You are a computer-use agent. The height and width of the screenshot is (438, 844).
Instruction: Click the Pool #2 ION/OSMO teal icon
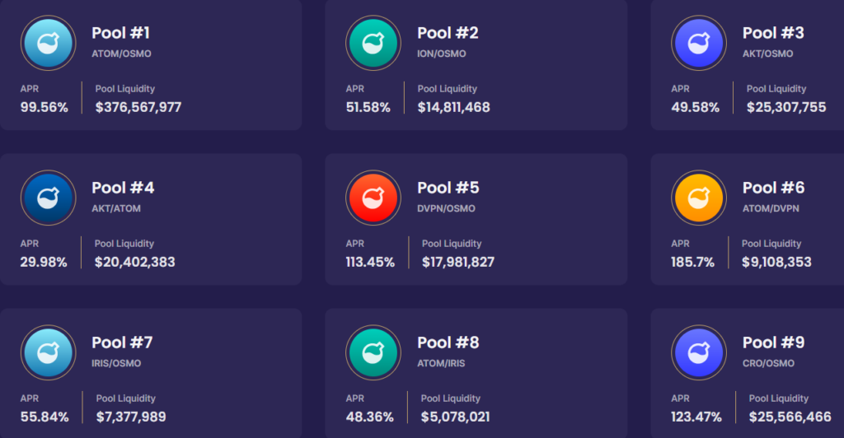click(373, 43)
